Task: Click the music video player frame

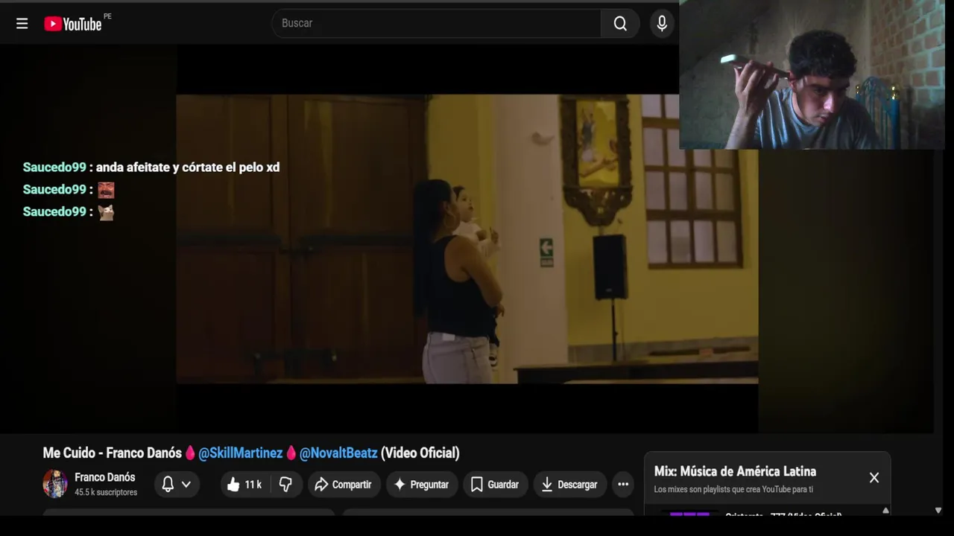Action: point(467,238)
